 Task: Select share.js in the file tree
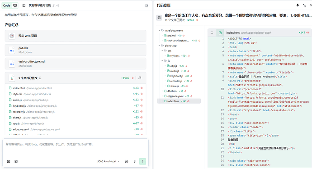[179, 86]
